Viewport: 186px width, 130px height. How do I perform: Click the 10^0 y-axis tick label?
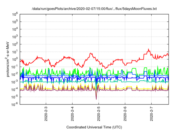pyautogui.click(x=15, y=59)
